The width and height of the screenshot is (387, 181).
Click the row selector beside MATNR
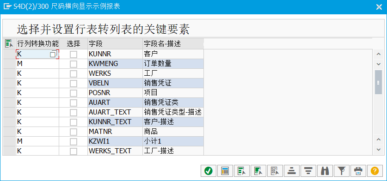coord(9,132)
